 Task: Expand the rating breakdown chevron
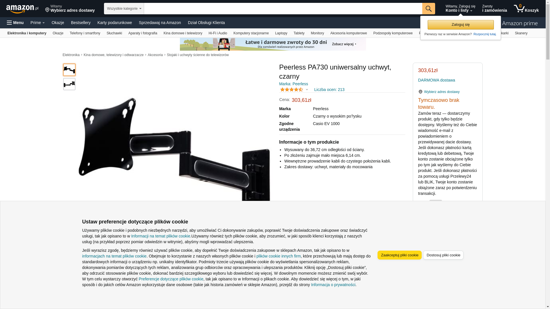(307, 90)
